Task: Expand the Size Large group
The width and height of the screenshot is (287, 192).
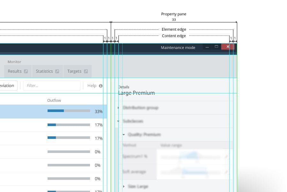Action: tap(124, 186)
